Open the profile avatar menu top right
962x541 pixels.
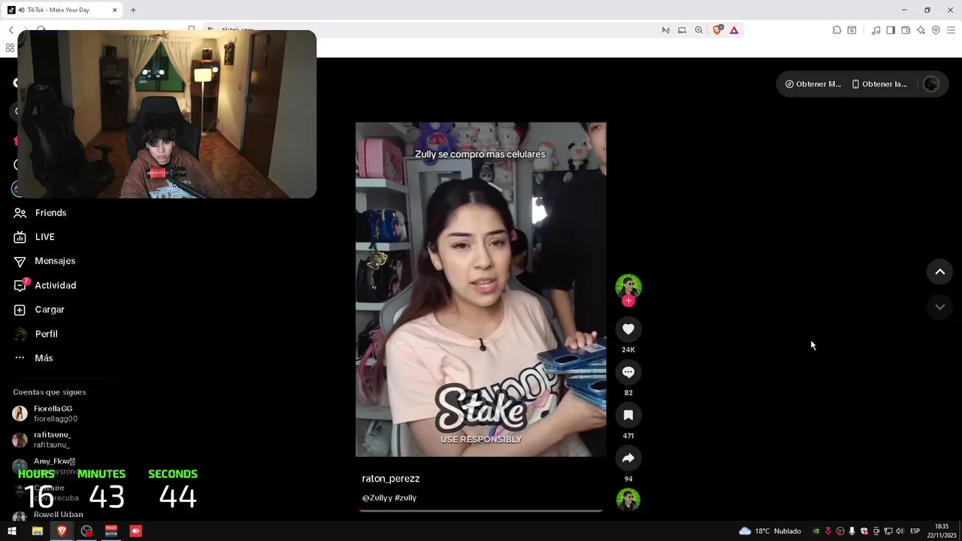point(931,84)
